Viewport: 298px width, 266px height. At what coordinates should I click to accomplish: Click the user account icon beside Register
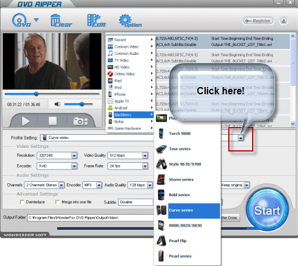pyautogui.click(x=284, y=21)
